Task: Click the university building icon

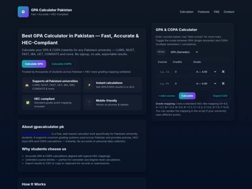Action: tap(27, 85)
